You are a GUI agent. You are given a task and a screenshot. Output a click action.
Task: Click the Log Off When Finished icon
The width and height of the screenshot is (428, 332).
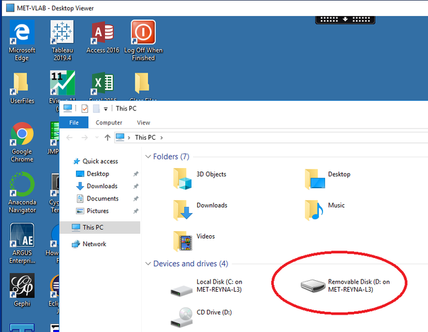tap(143, 32)
